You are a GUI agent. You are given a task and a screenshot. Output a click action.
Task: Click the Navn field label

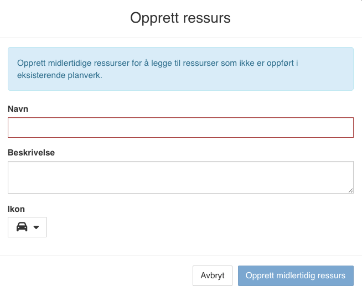pyautogui.click(x=18, y=109)
